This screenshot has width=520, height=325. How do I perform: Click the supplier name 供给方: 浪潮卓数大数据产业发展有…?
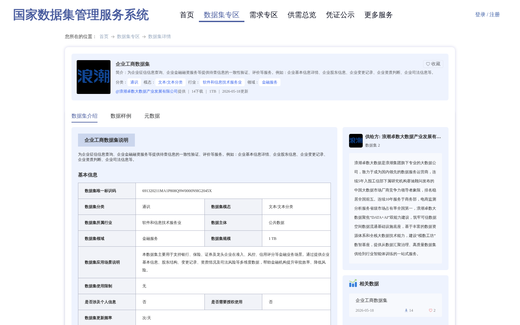click(403, 137)
